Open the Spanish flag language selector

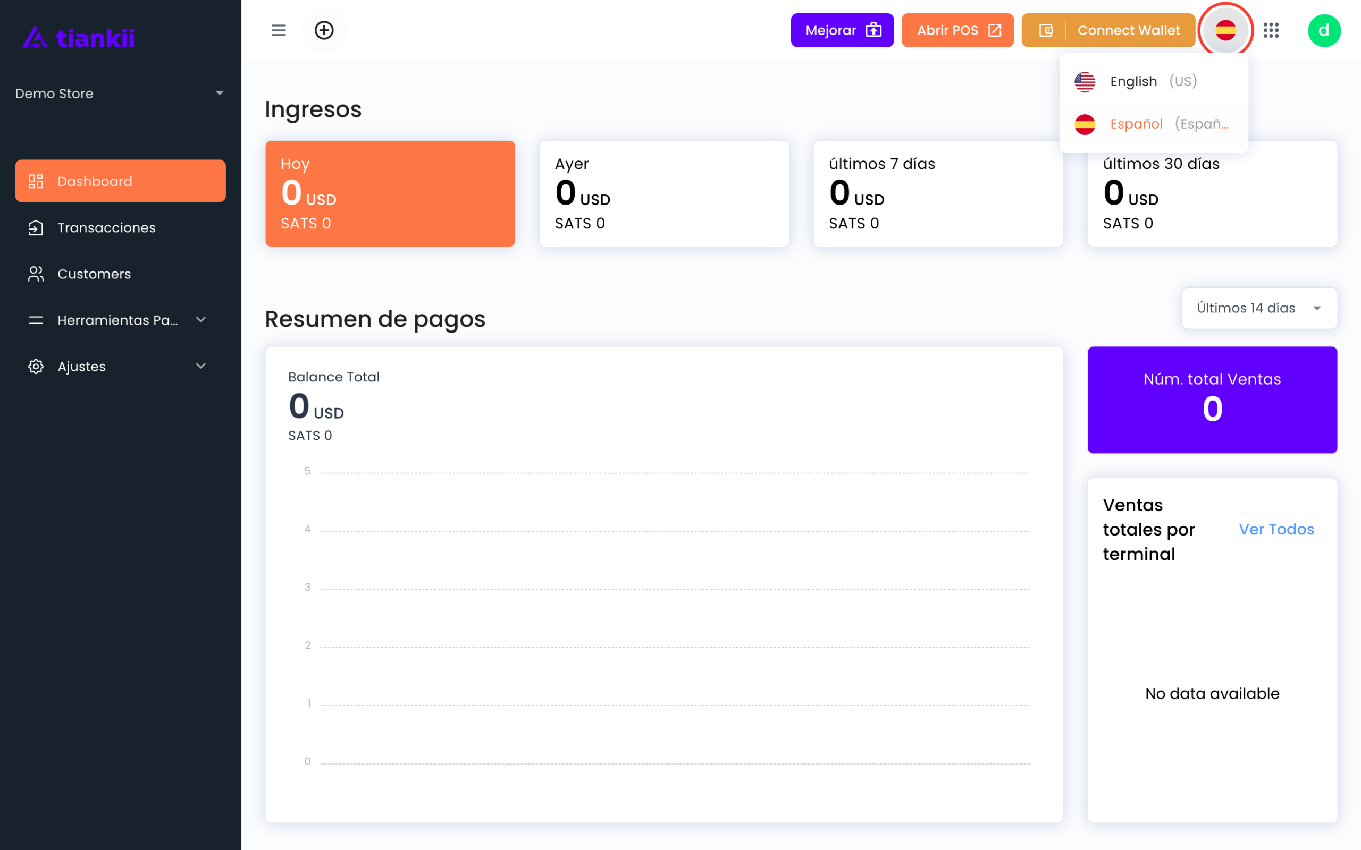coord(1225,30)
